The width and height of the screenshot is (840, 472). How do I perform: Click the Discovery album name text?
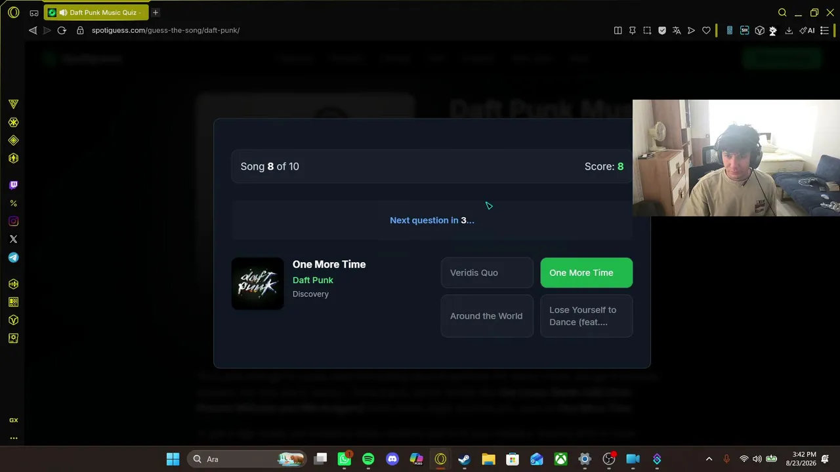(310, 294)
